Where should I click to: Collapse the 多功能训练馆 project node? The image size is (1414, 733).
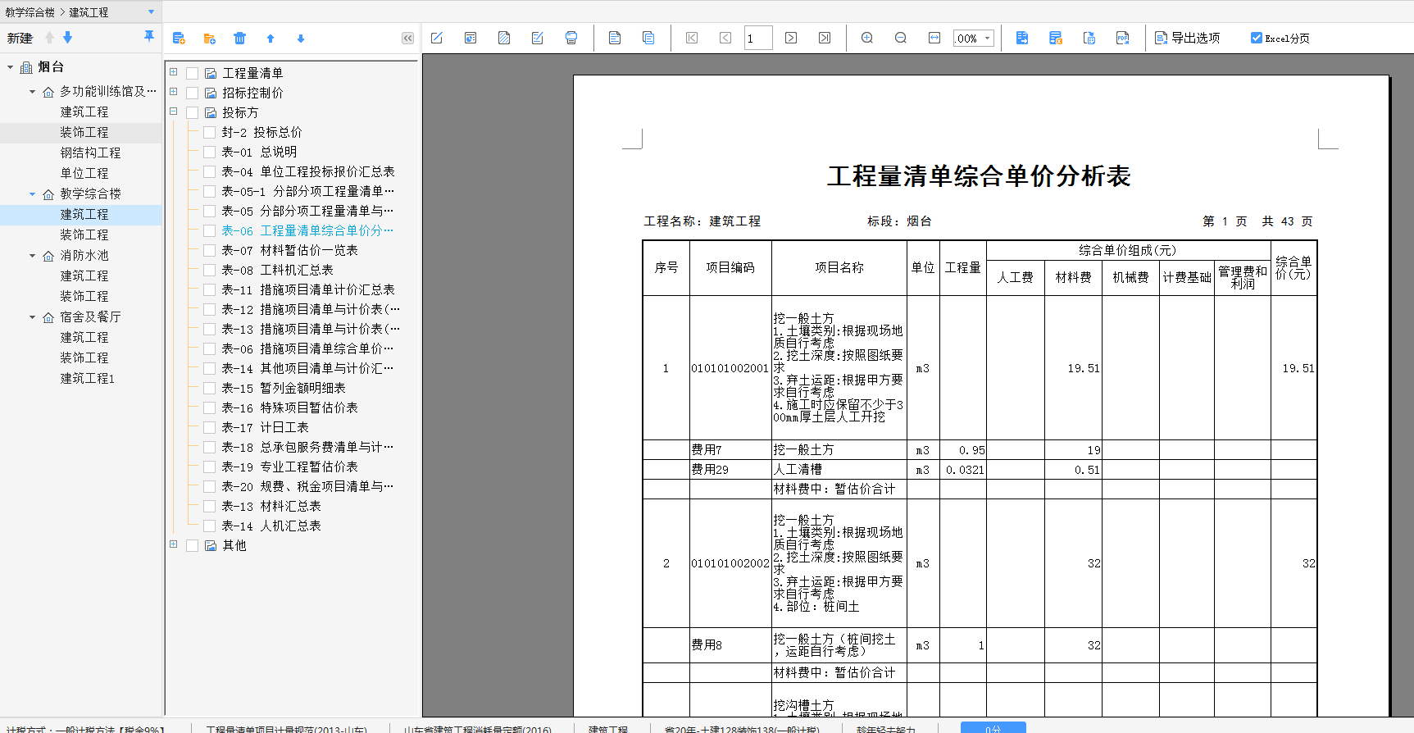[x=32, y=92]
